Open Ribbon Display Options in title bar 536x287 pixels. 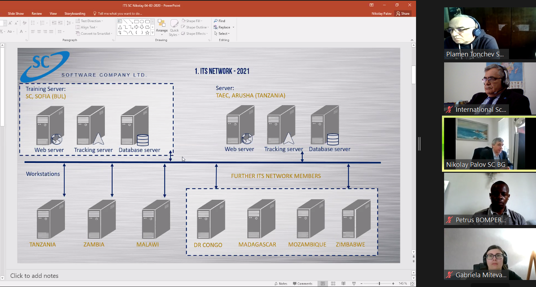pos(371,5)
